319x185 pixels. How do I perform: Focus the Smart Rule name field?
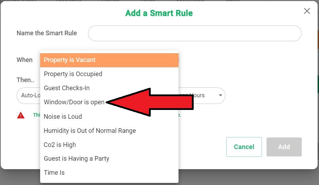pos(195,33)
